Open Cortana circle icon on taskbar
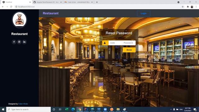The width and height of the screenshot is (199, 112). (x=54, y=109)
